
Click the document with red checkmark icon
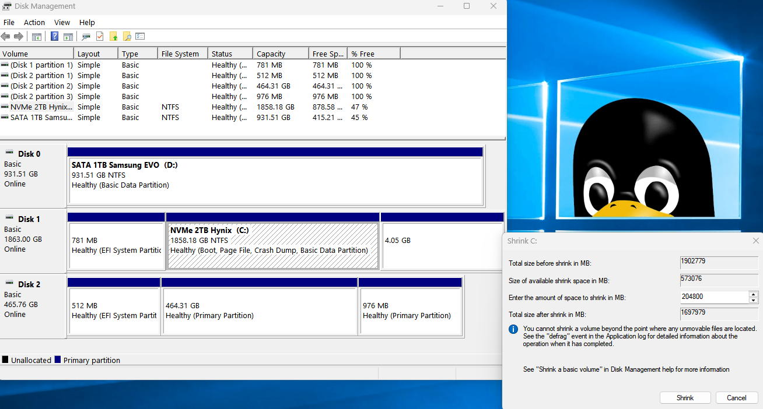pos(100,37)
